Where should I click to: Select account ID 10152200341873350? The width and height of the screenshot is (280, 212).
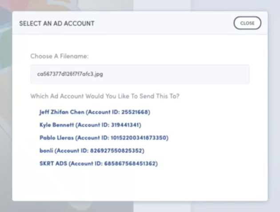(103, 138)
